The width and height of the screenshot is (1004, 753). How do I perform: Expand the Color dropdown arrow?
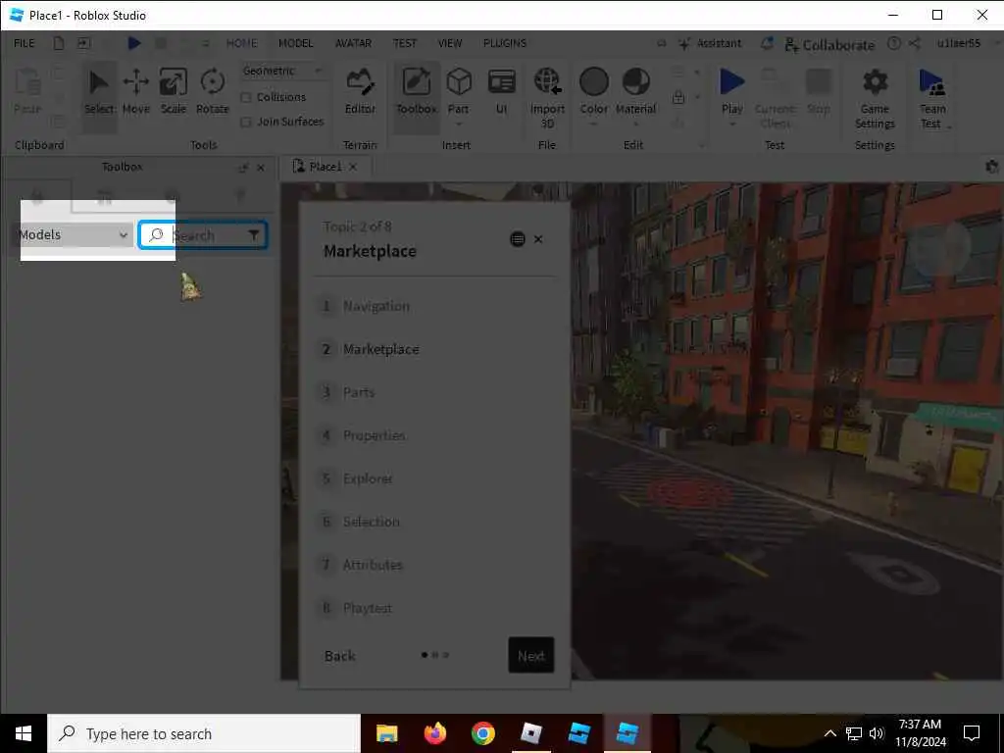(593, 125)
